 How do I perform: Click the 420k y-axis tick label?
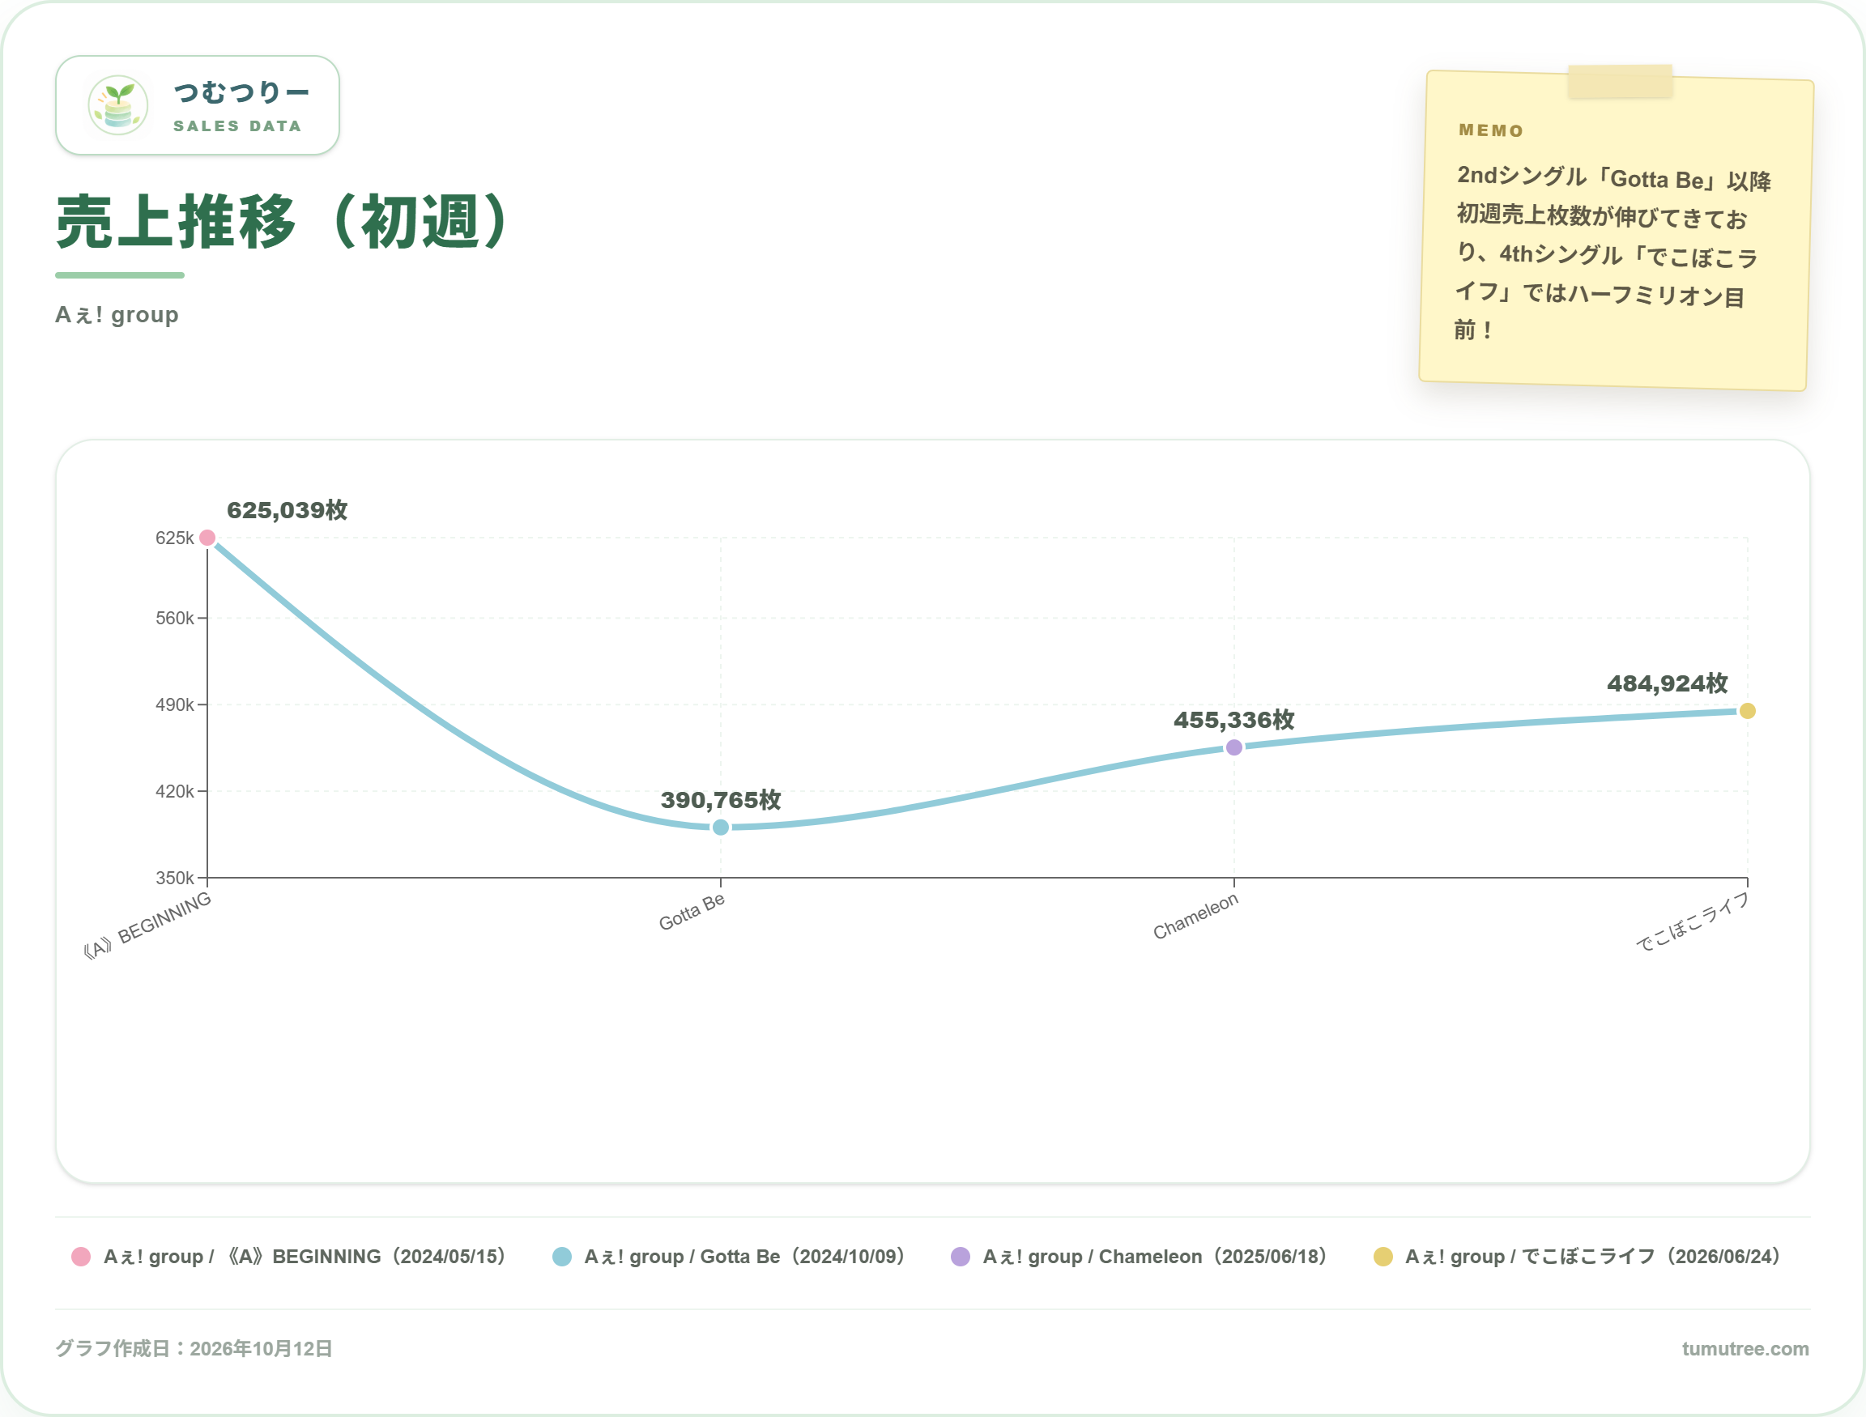[x=175, y=791]
